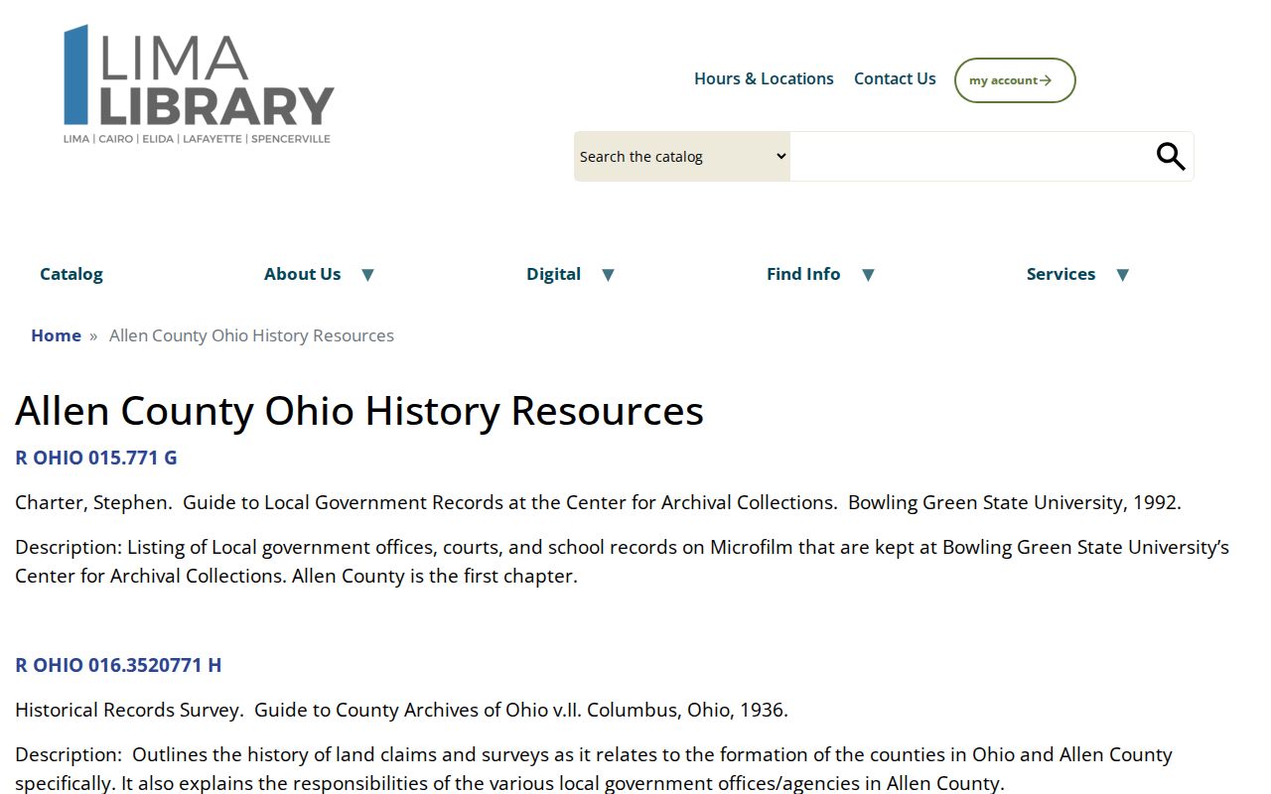This screenshot has height=794, width=1271.
Task: Click the Allen County Ohio History Resources heading
Action: pos(359,411)
